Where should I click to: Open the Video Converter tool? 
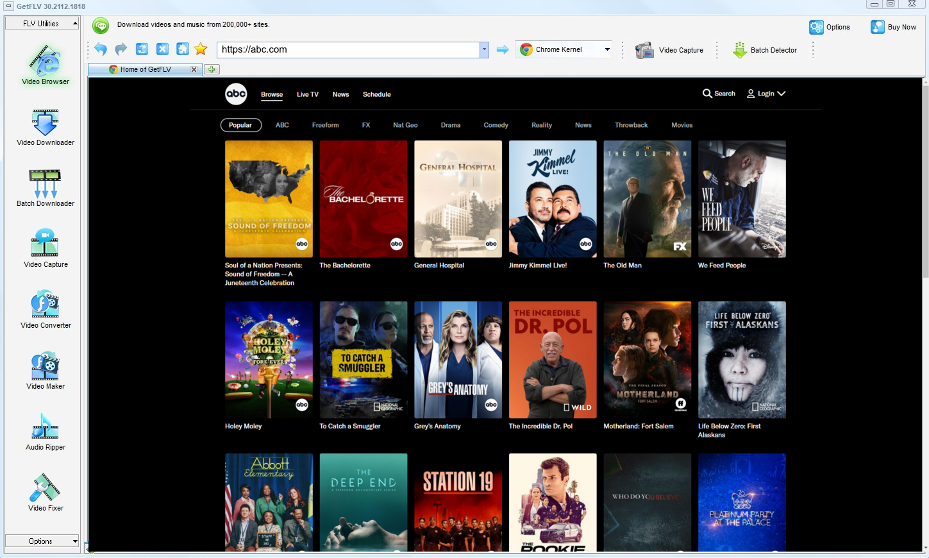[46, 310]
